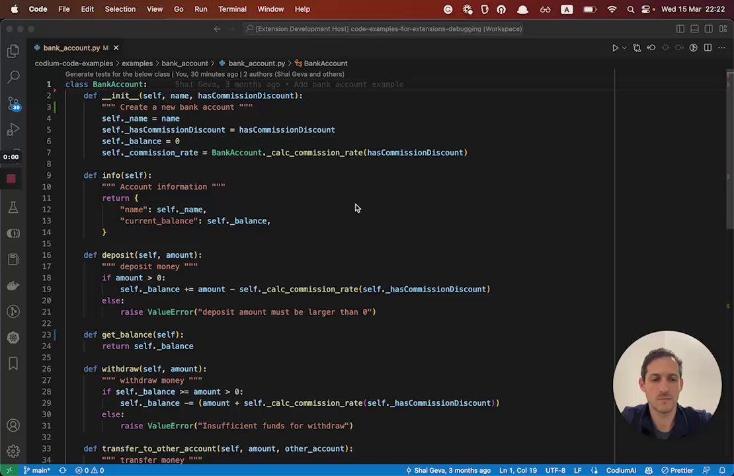
Task: Split the editor right
Action: point(708,48)
